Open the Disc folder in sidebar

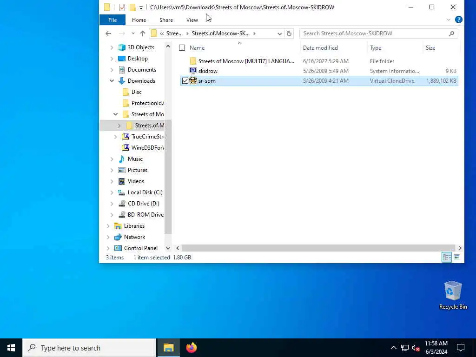[136, 92]
